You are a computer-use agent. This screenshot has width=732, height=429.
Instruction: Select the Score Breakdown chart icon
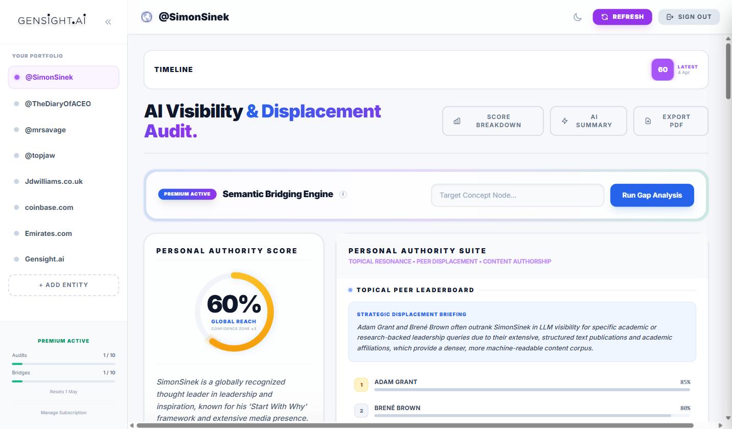tap(456, 121)
